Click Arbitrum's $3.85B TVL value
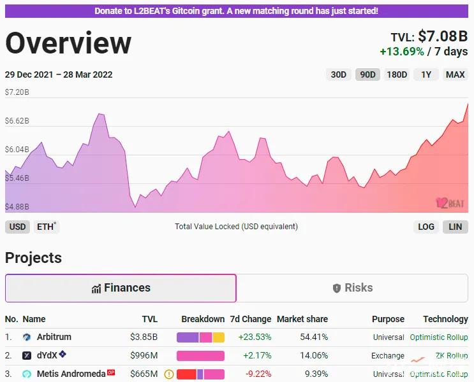The height and width of the screenshot is (382, 474). [144, 337]
